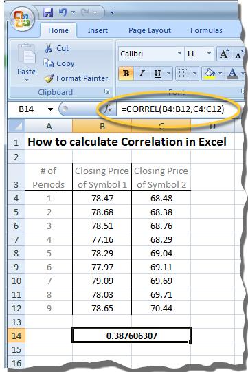Click the Office Button orb
This screenshot has height=372, width=248.
[x=22, y=19]
